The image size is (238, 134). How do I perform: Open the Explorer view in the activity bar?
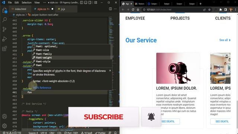coord(4,10)
